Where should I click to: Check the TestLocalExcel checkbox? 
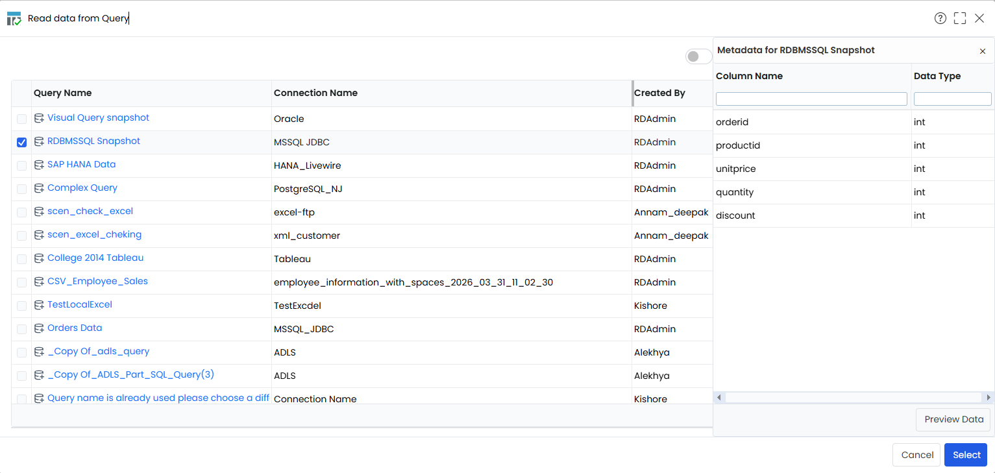tap(22, 306)
